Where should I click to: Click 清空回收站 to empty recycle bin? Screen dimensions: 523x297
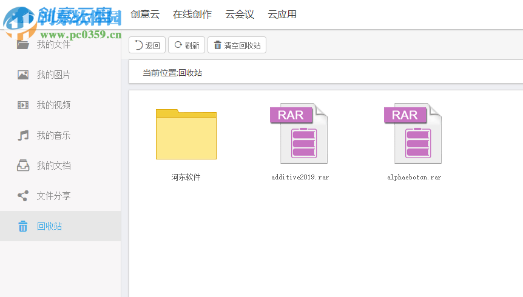(x=237, y=45)
